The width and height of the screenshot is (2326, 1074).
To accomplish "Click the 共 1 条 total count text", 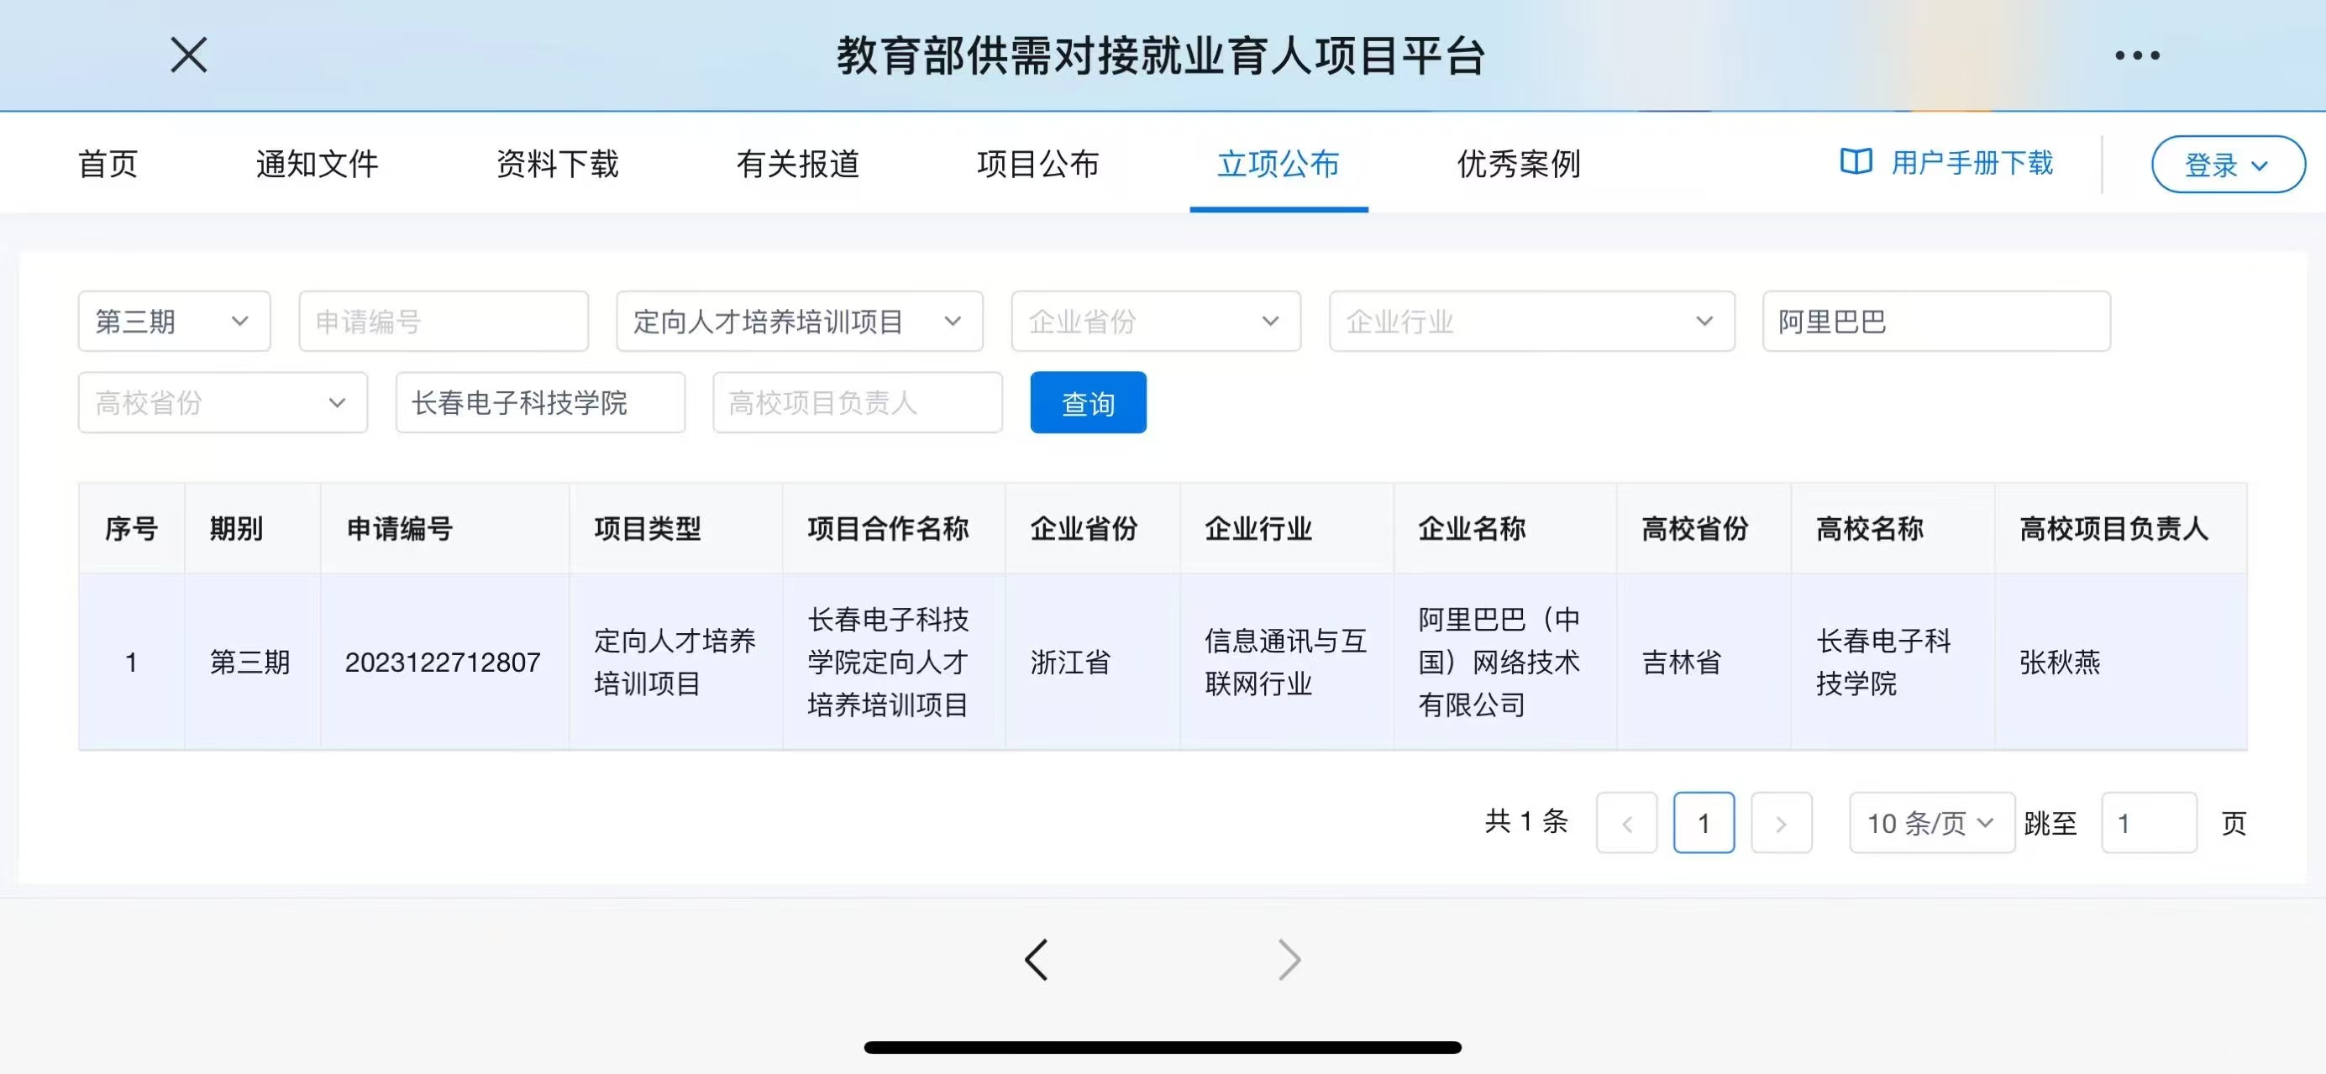I will coord(1527,821).
